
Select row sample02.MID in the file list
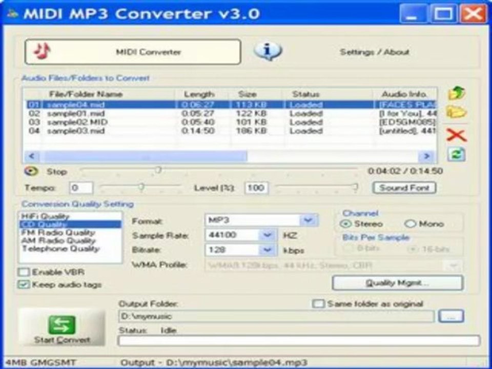(230, 122)
